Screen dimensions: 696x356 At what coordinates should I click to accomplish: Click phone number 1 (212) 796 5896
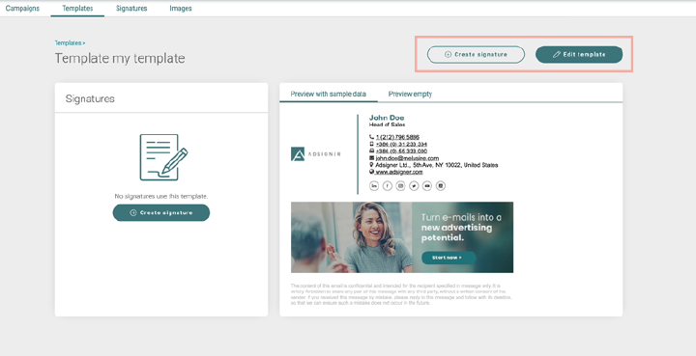pos(397,137)
